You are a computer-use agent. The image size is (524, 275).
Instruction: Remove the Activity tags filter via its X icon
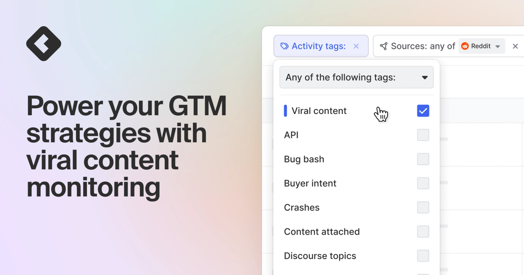pos(356,46)
